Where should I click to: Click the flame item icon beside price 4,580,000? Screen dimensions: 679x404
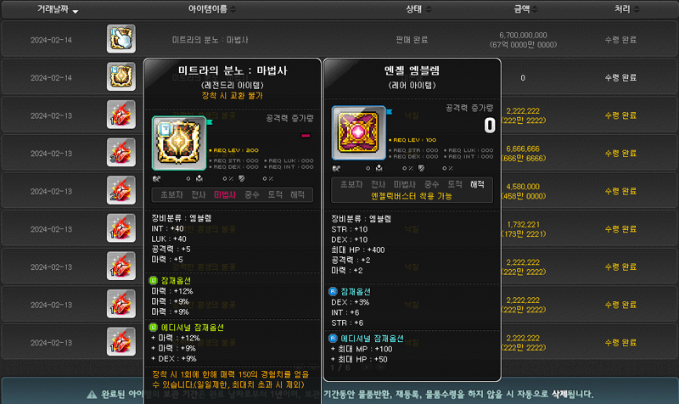[x=121, y=190]
